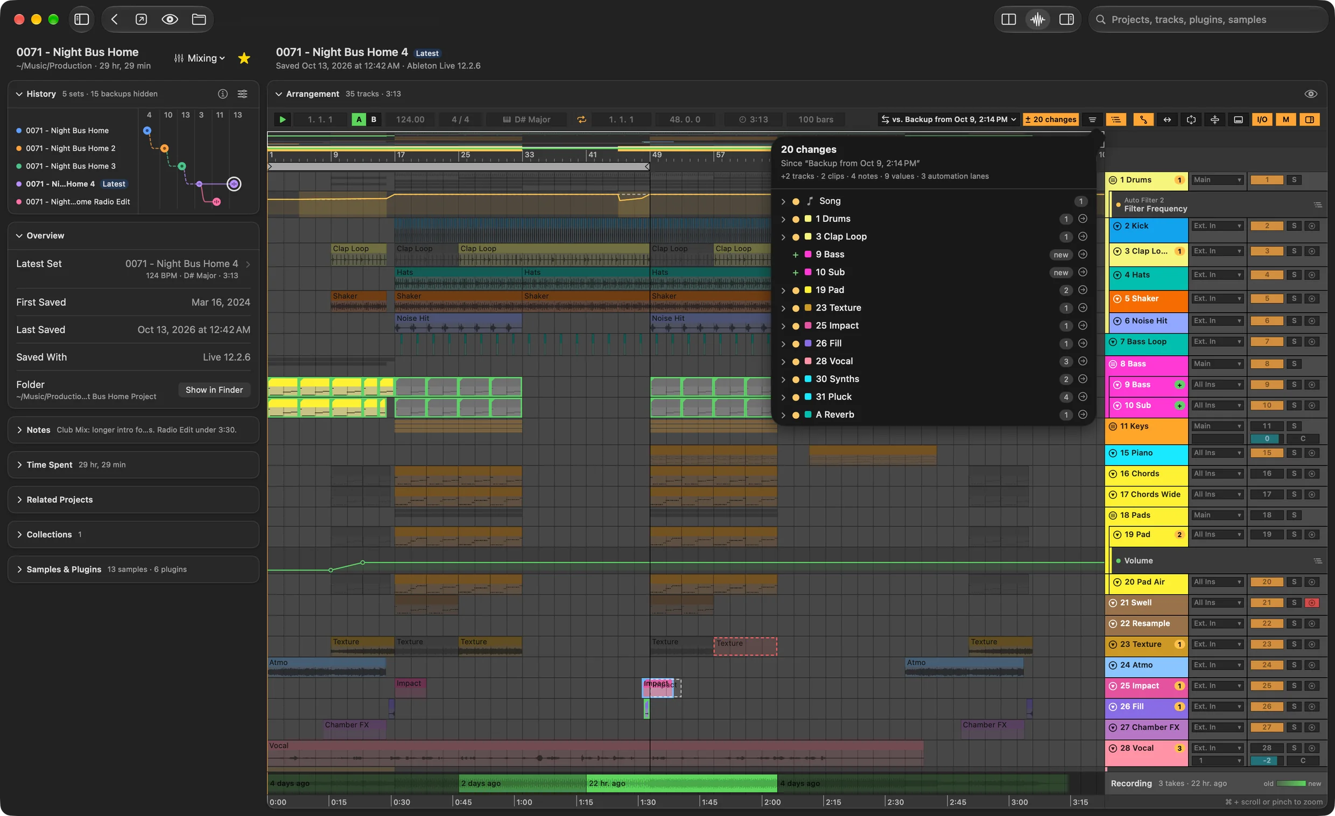Click the orange indented list icon
The width and height of the screenshot is (1335, 816).
(x=1116, y=119)
